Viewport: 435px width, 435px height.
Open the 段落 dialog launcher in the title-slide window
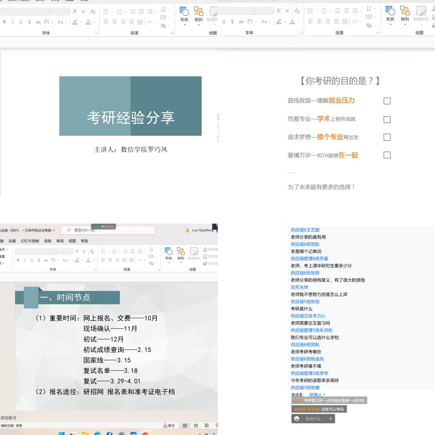(x=172, y=33)
